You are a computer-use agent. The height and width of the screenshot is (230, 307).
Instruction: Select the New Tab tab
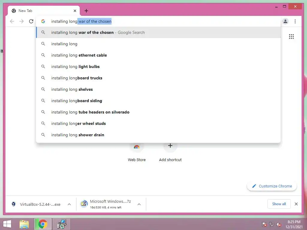43,11
